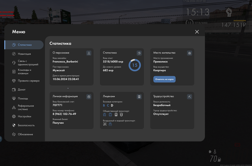Click the category D license letter

pos(112,106)
